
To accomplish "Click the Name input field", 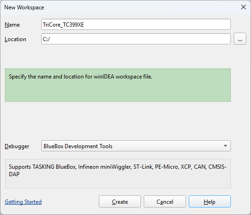I will click(x=136, y=24).
